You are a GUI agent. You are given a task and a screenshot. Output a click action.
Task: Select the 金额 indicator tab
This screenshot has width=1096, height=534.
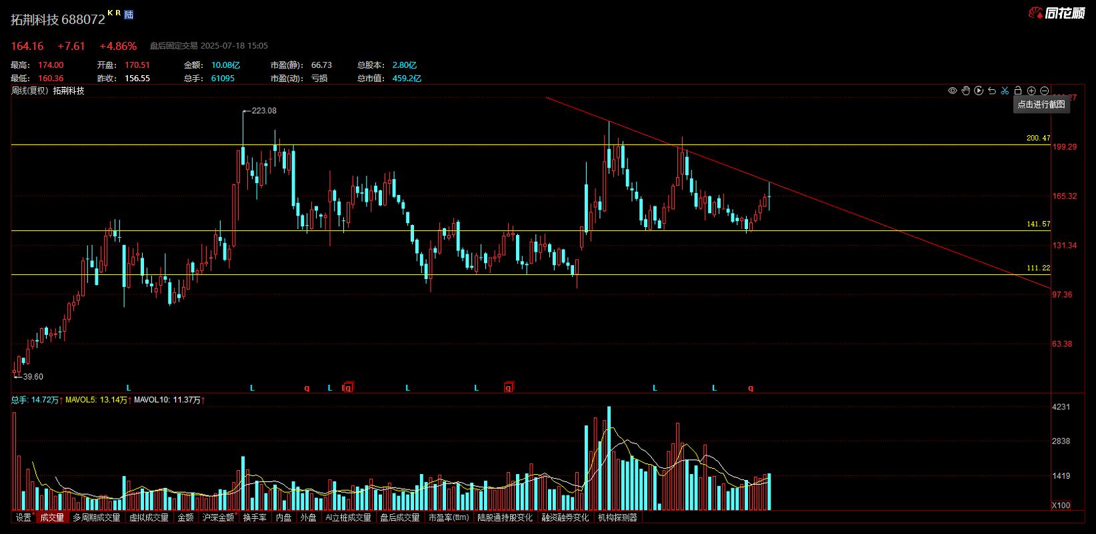point(185,517)
